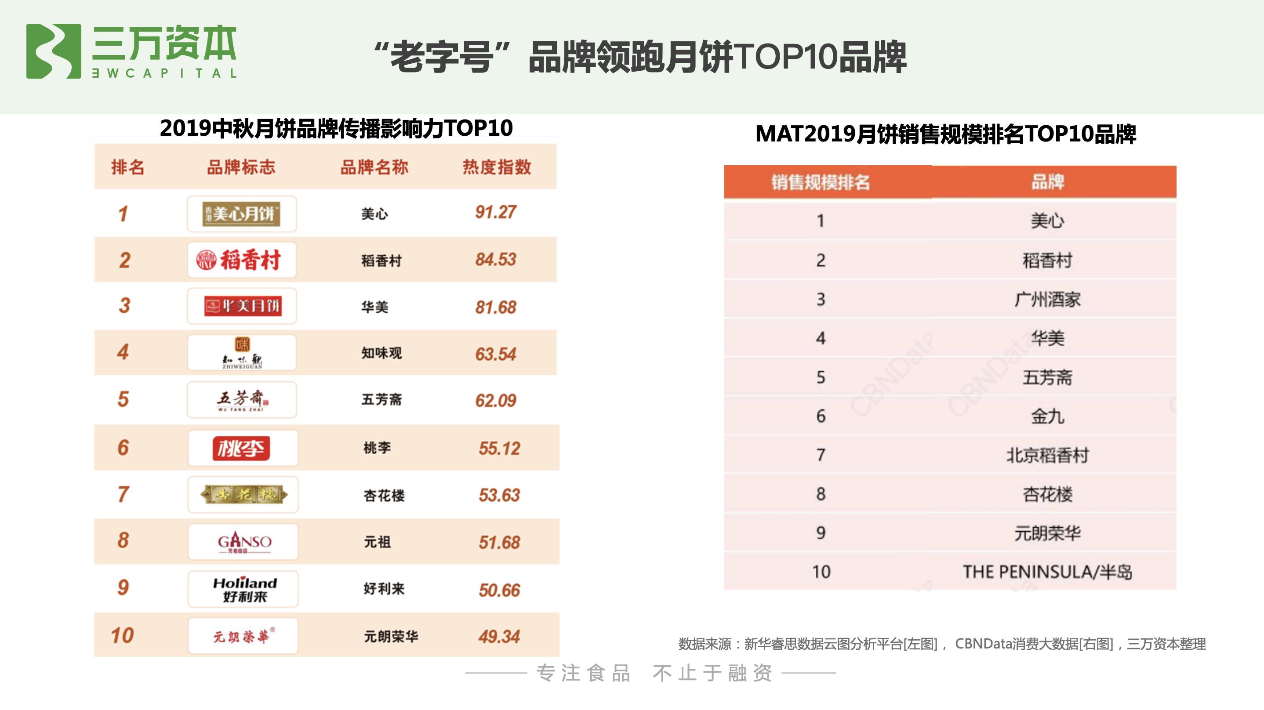Click the Holiland 好利来 logo

pyautogui.click(x=245, y=589)
